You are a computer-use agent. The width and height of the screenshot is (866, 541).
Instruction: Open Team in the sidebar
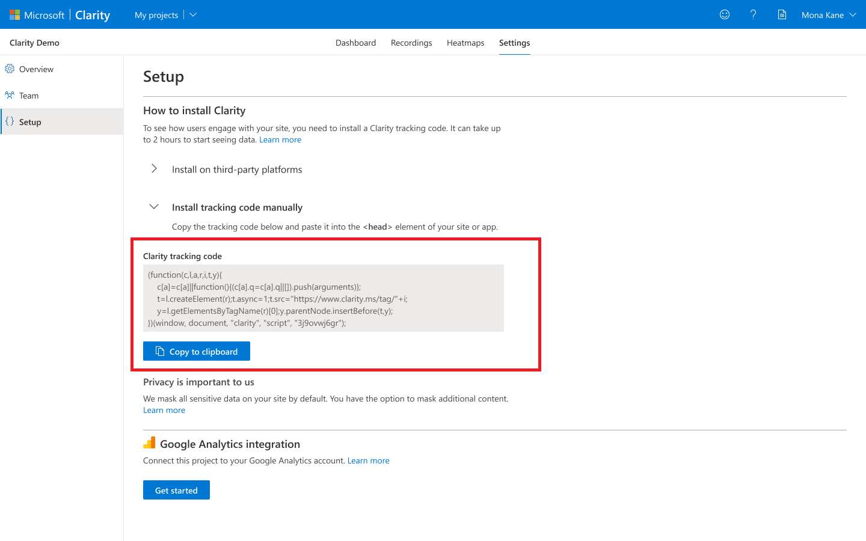point(62,96)
